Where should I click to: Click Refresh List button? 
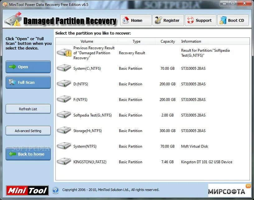[x=28, y=109]
